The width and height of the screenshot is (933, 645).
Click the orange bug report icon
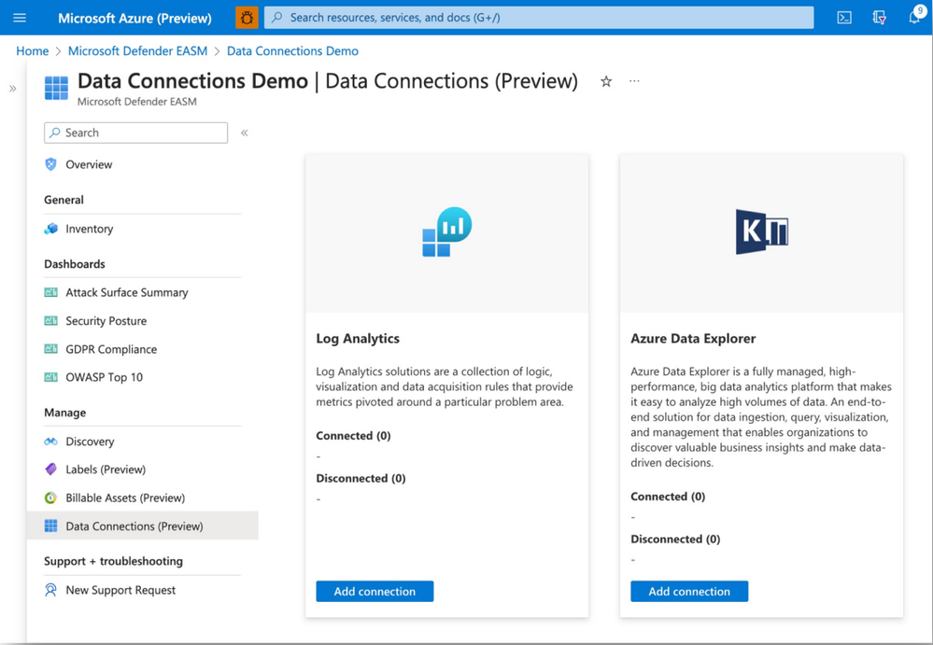[x=247, y=18]
